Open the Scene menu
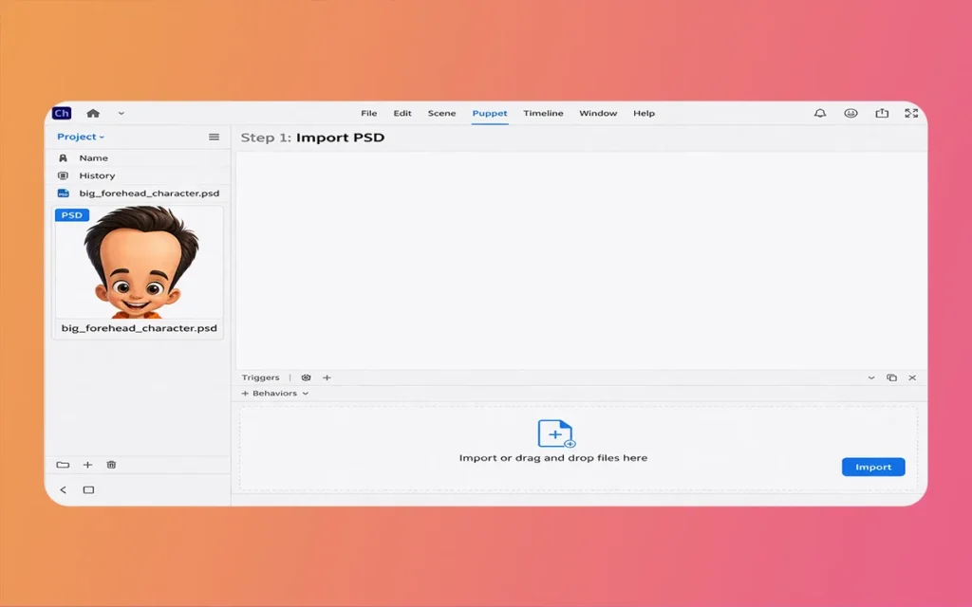The height and width of the screenshot is (607, 972). point(441,113)
